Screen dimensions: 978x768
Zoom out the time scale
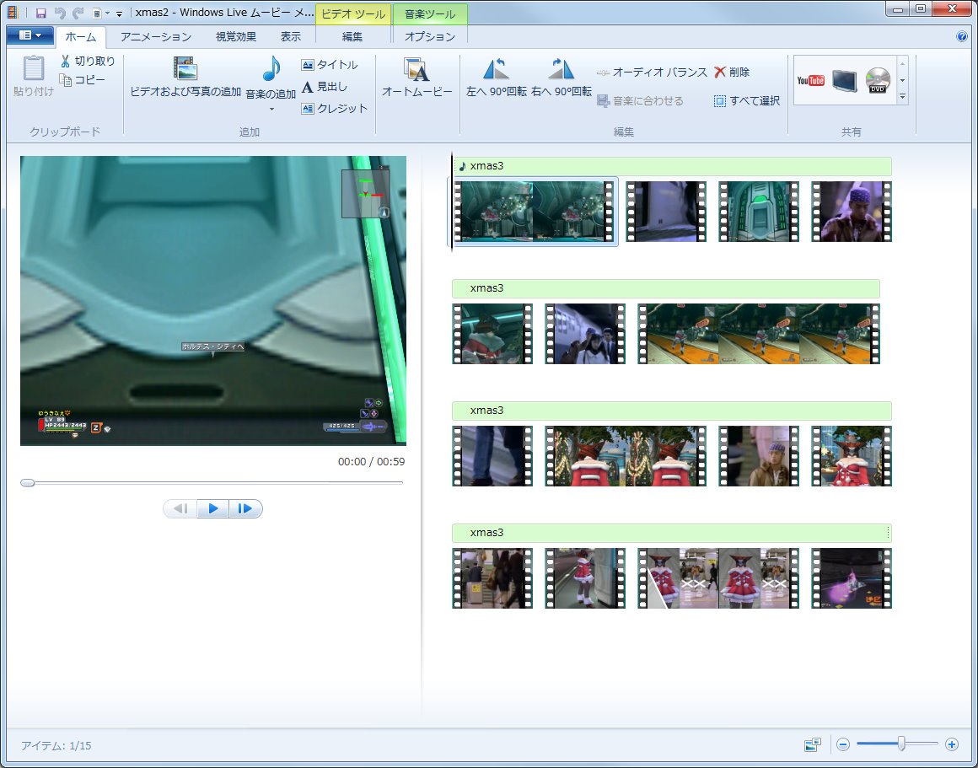pos(843,744)
